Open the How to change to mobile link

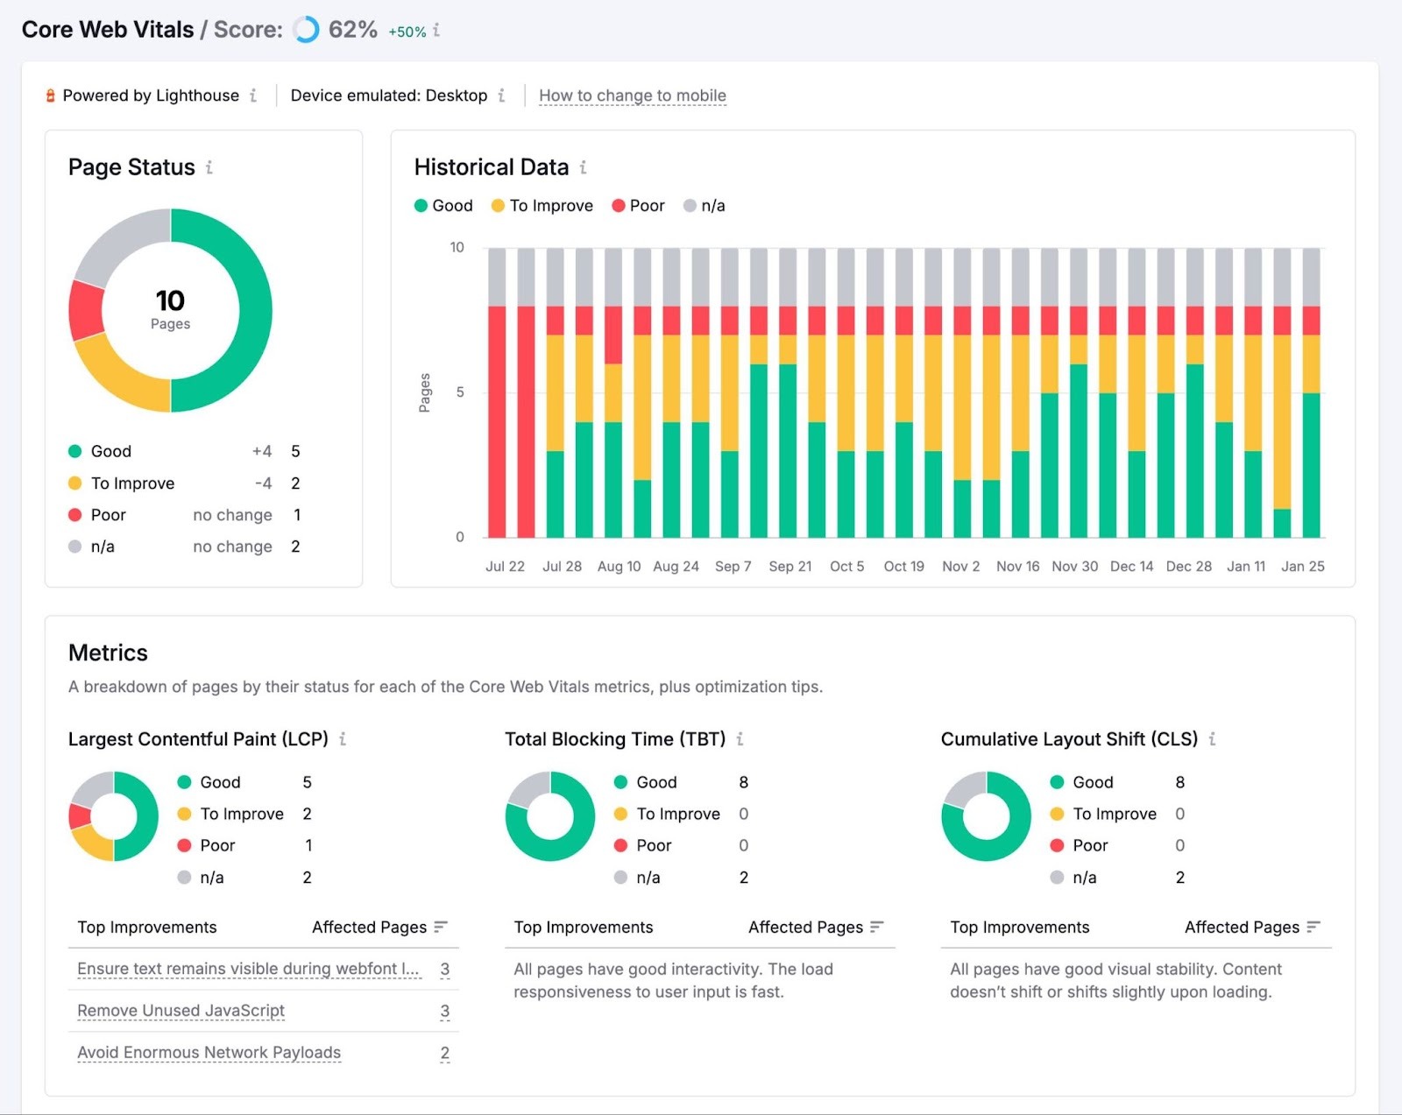pyautogui.click(x=633, y=95)
